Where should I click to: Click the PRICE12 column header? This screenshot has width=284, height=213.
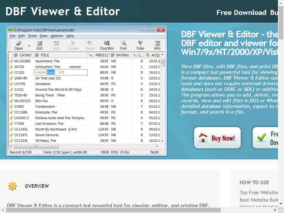click(99, 55)
